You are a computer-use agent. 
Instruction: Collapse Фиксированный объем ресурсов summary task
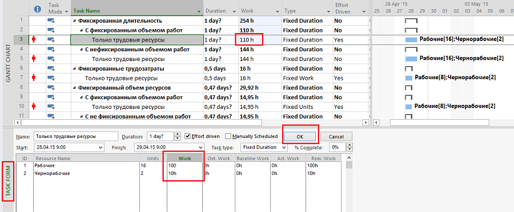(74, 88)
